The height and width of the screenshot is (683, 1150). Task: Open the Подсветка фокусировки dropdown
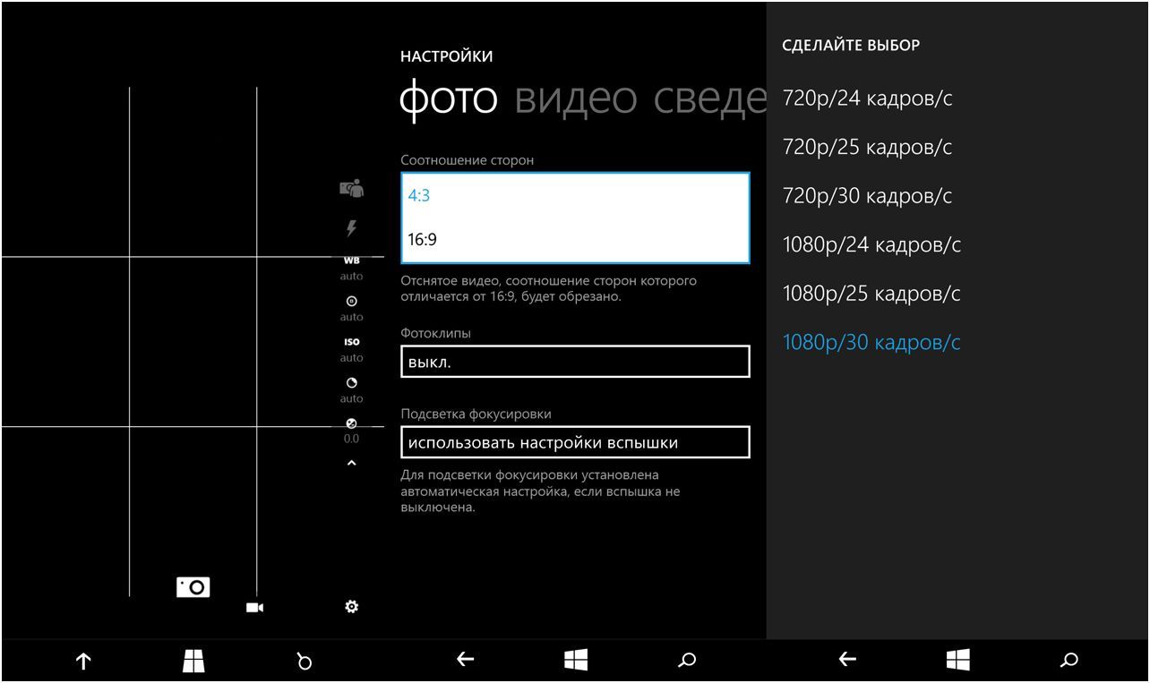[x=575, y=441]
